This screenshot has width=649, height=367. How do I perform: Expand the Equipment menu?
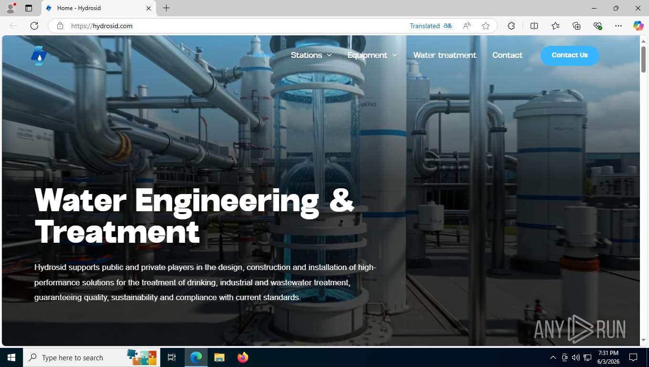pyautogui.click(x=372, y=55)
